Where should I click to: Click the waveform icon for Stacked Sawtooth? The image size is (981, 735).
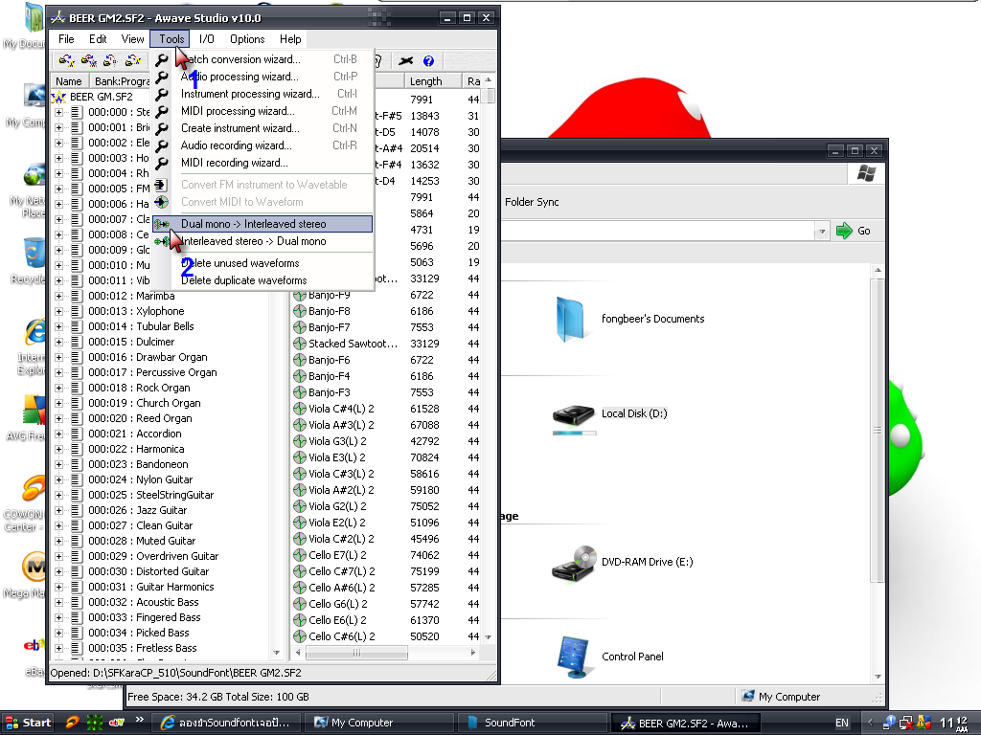tap(300, 344)
